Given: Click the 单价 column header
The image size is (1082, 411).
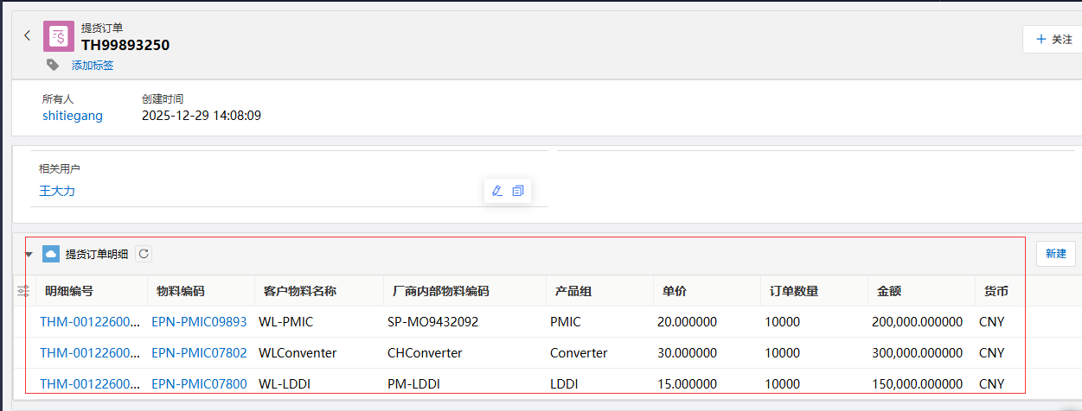Looking at the screenshot, I should [x=675, y=292].
